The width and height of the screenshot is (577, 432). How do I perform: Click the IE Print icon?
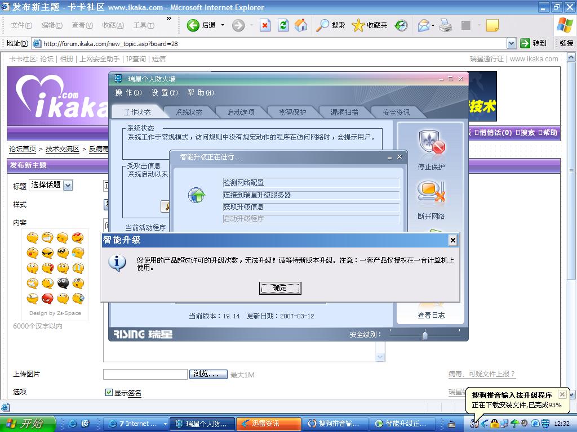(446, 25)
